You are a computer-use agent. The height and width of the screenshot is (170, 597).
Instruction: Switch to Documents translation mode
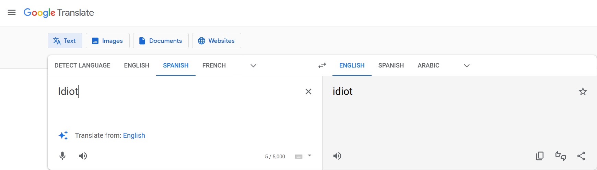[x=161, y=41]
